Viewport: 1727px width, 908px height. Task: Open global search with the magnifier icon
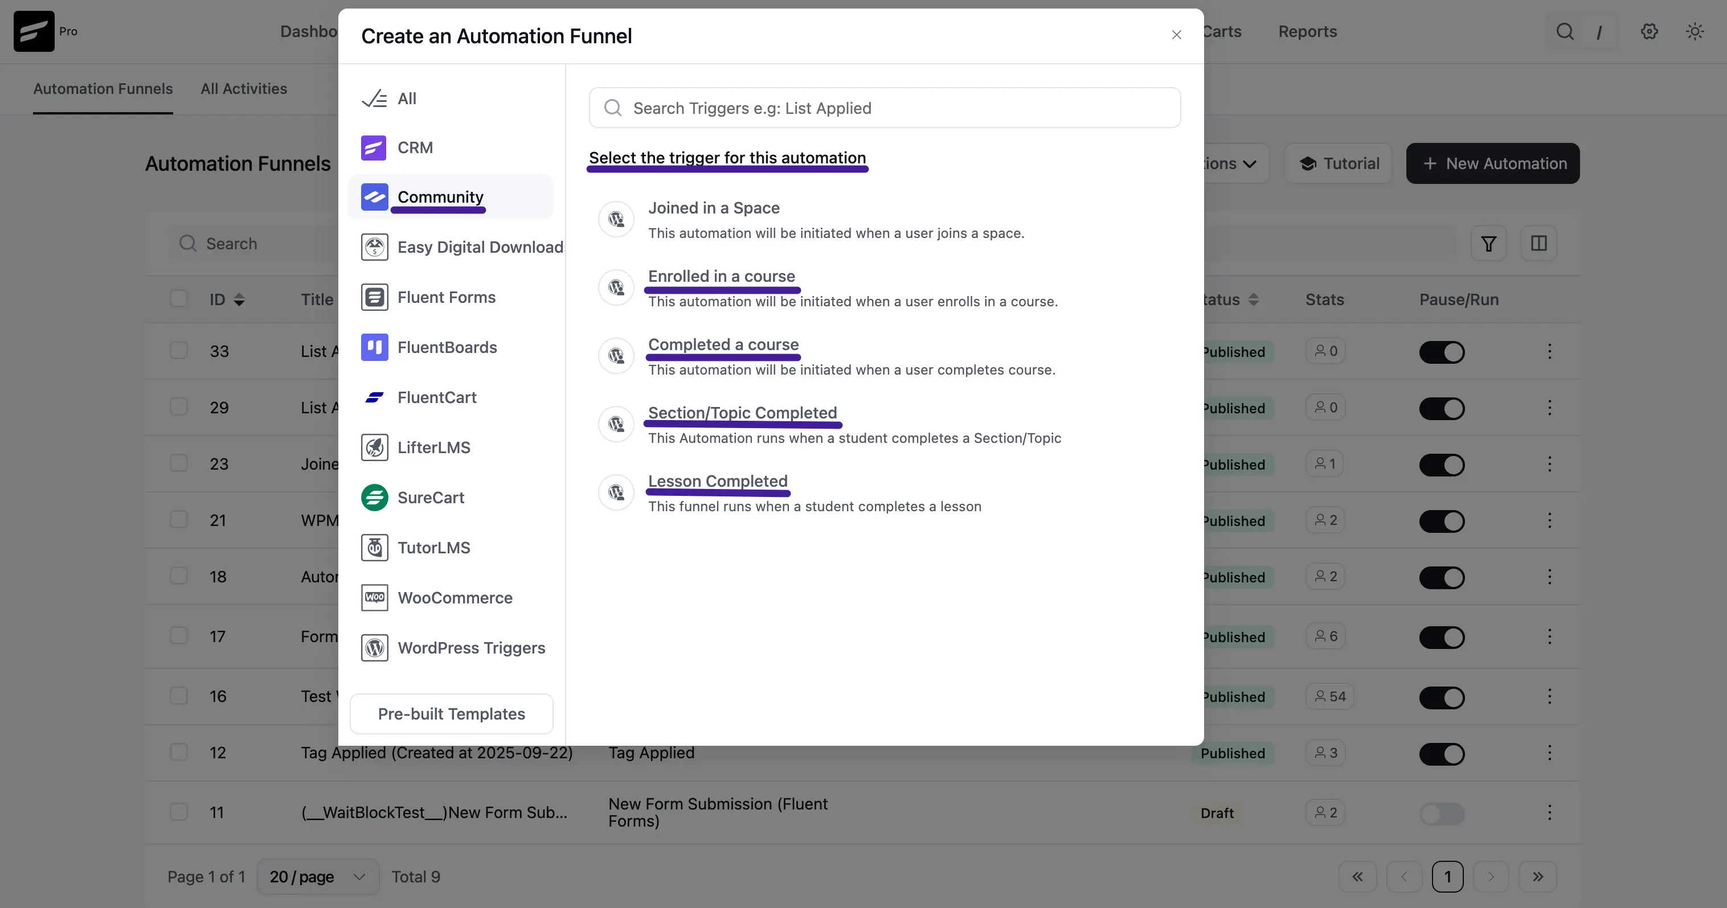pos(1565,31)
